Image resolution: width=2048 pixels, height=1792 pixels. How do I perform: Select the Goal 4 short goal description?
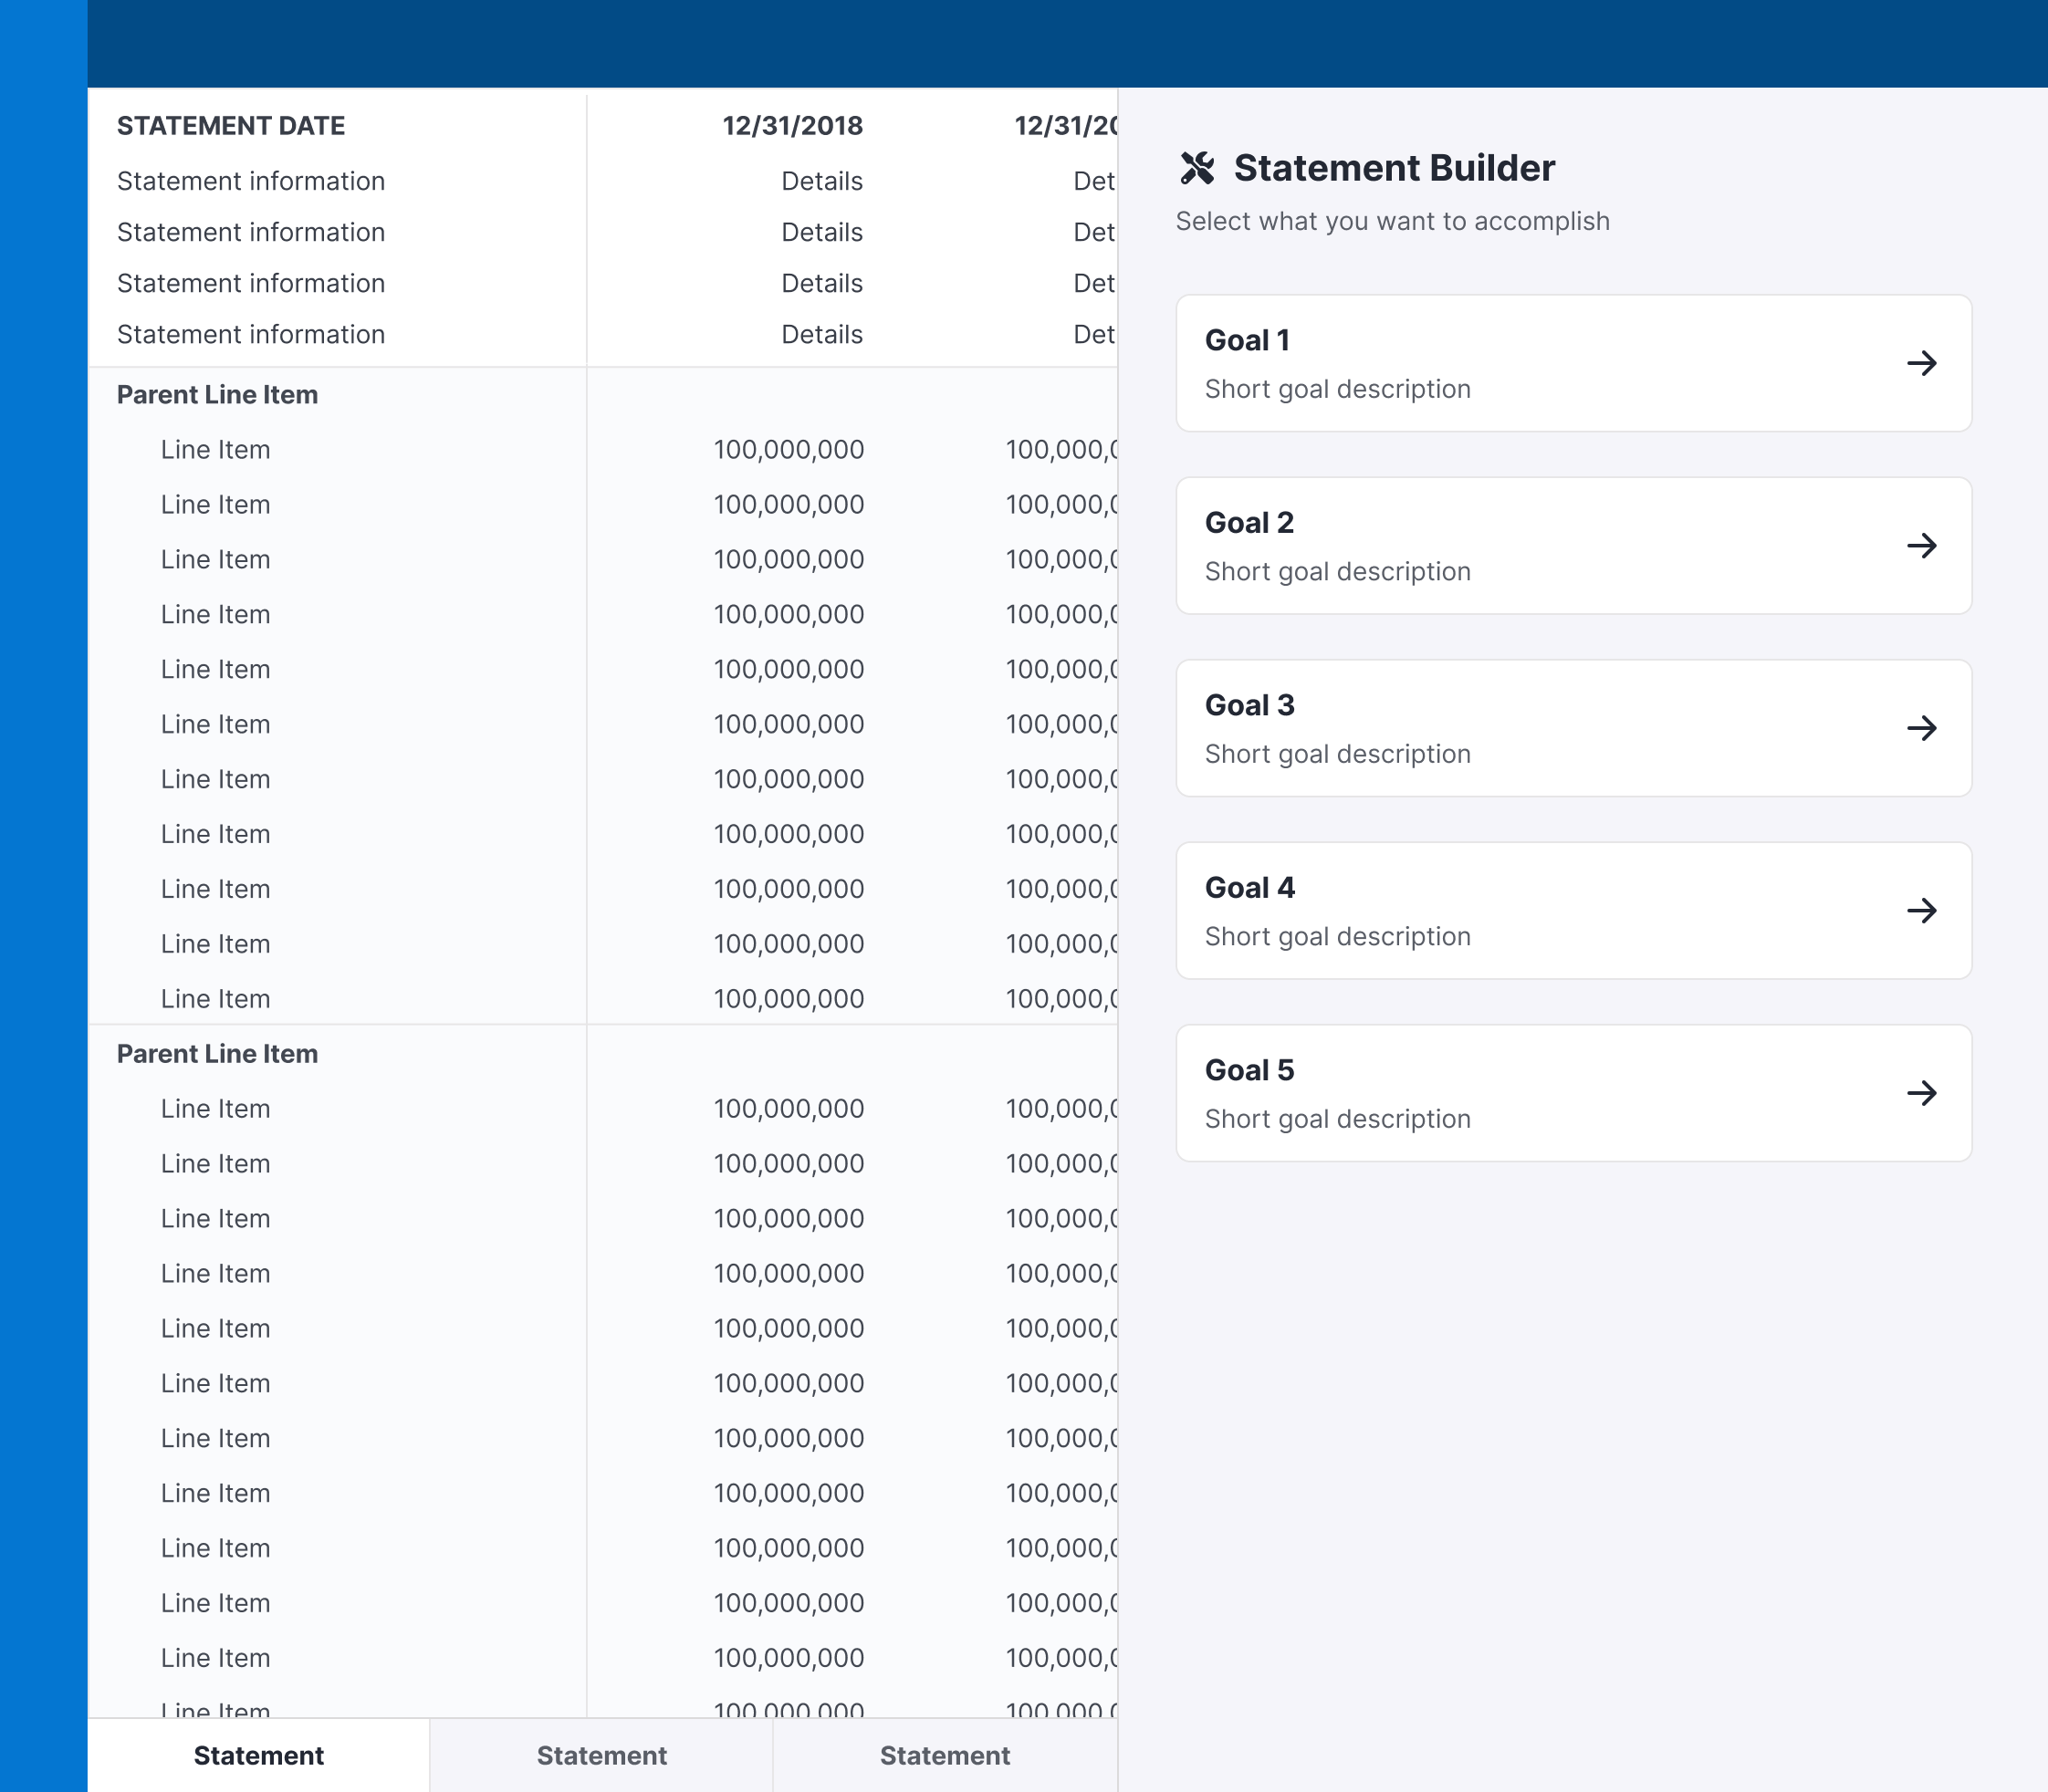click(1337, 937)
